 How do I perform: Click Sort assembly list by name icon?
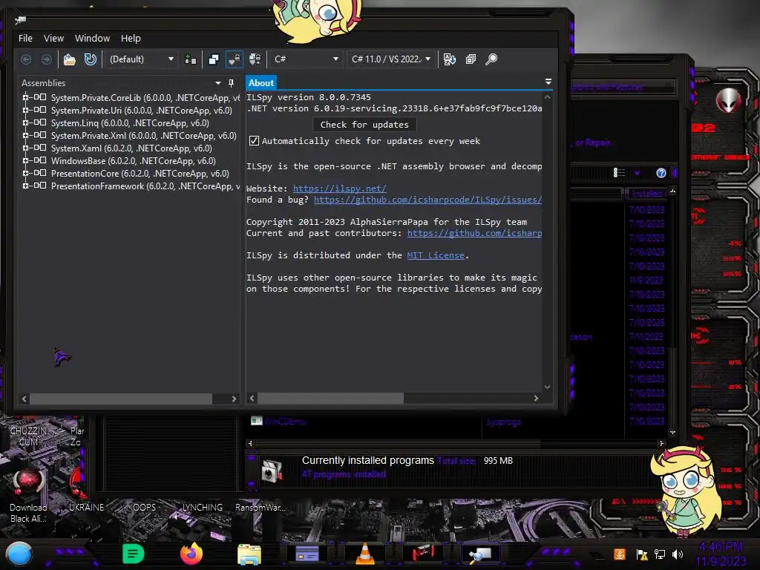click(x=449, y=59)
